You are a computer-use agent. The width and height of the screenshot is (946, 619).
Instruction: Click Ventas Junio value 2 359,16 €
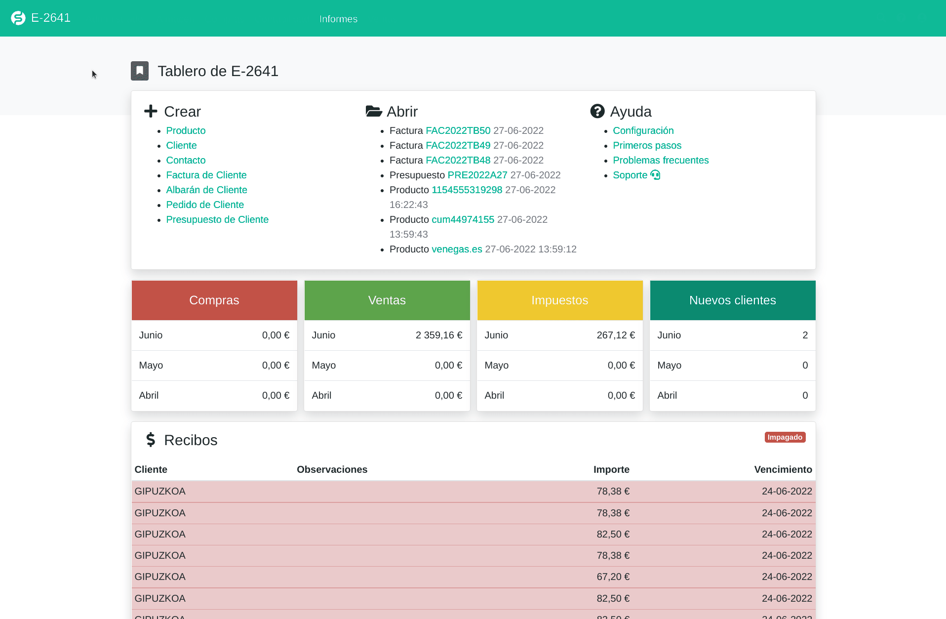point(439,335)
